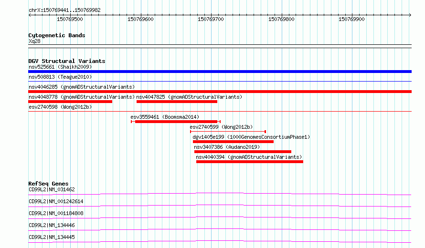Click the magenta transcript line for NM_134446

point(220,229)
